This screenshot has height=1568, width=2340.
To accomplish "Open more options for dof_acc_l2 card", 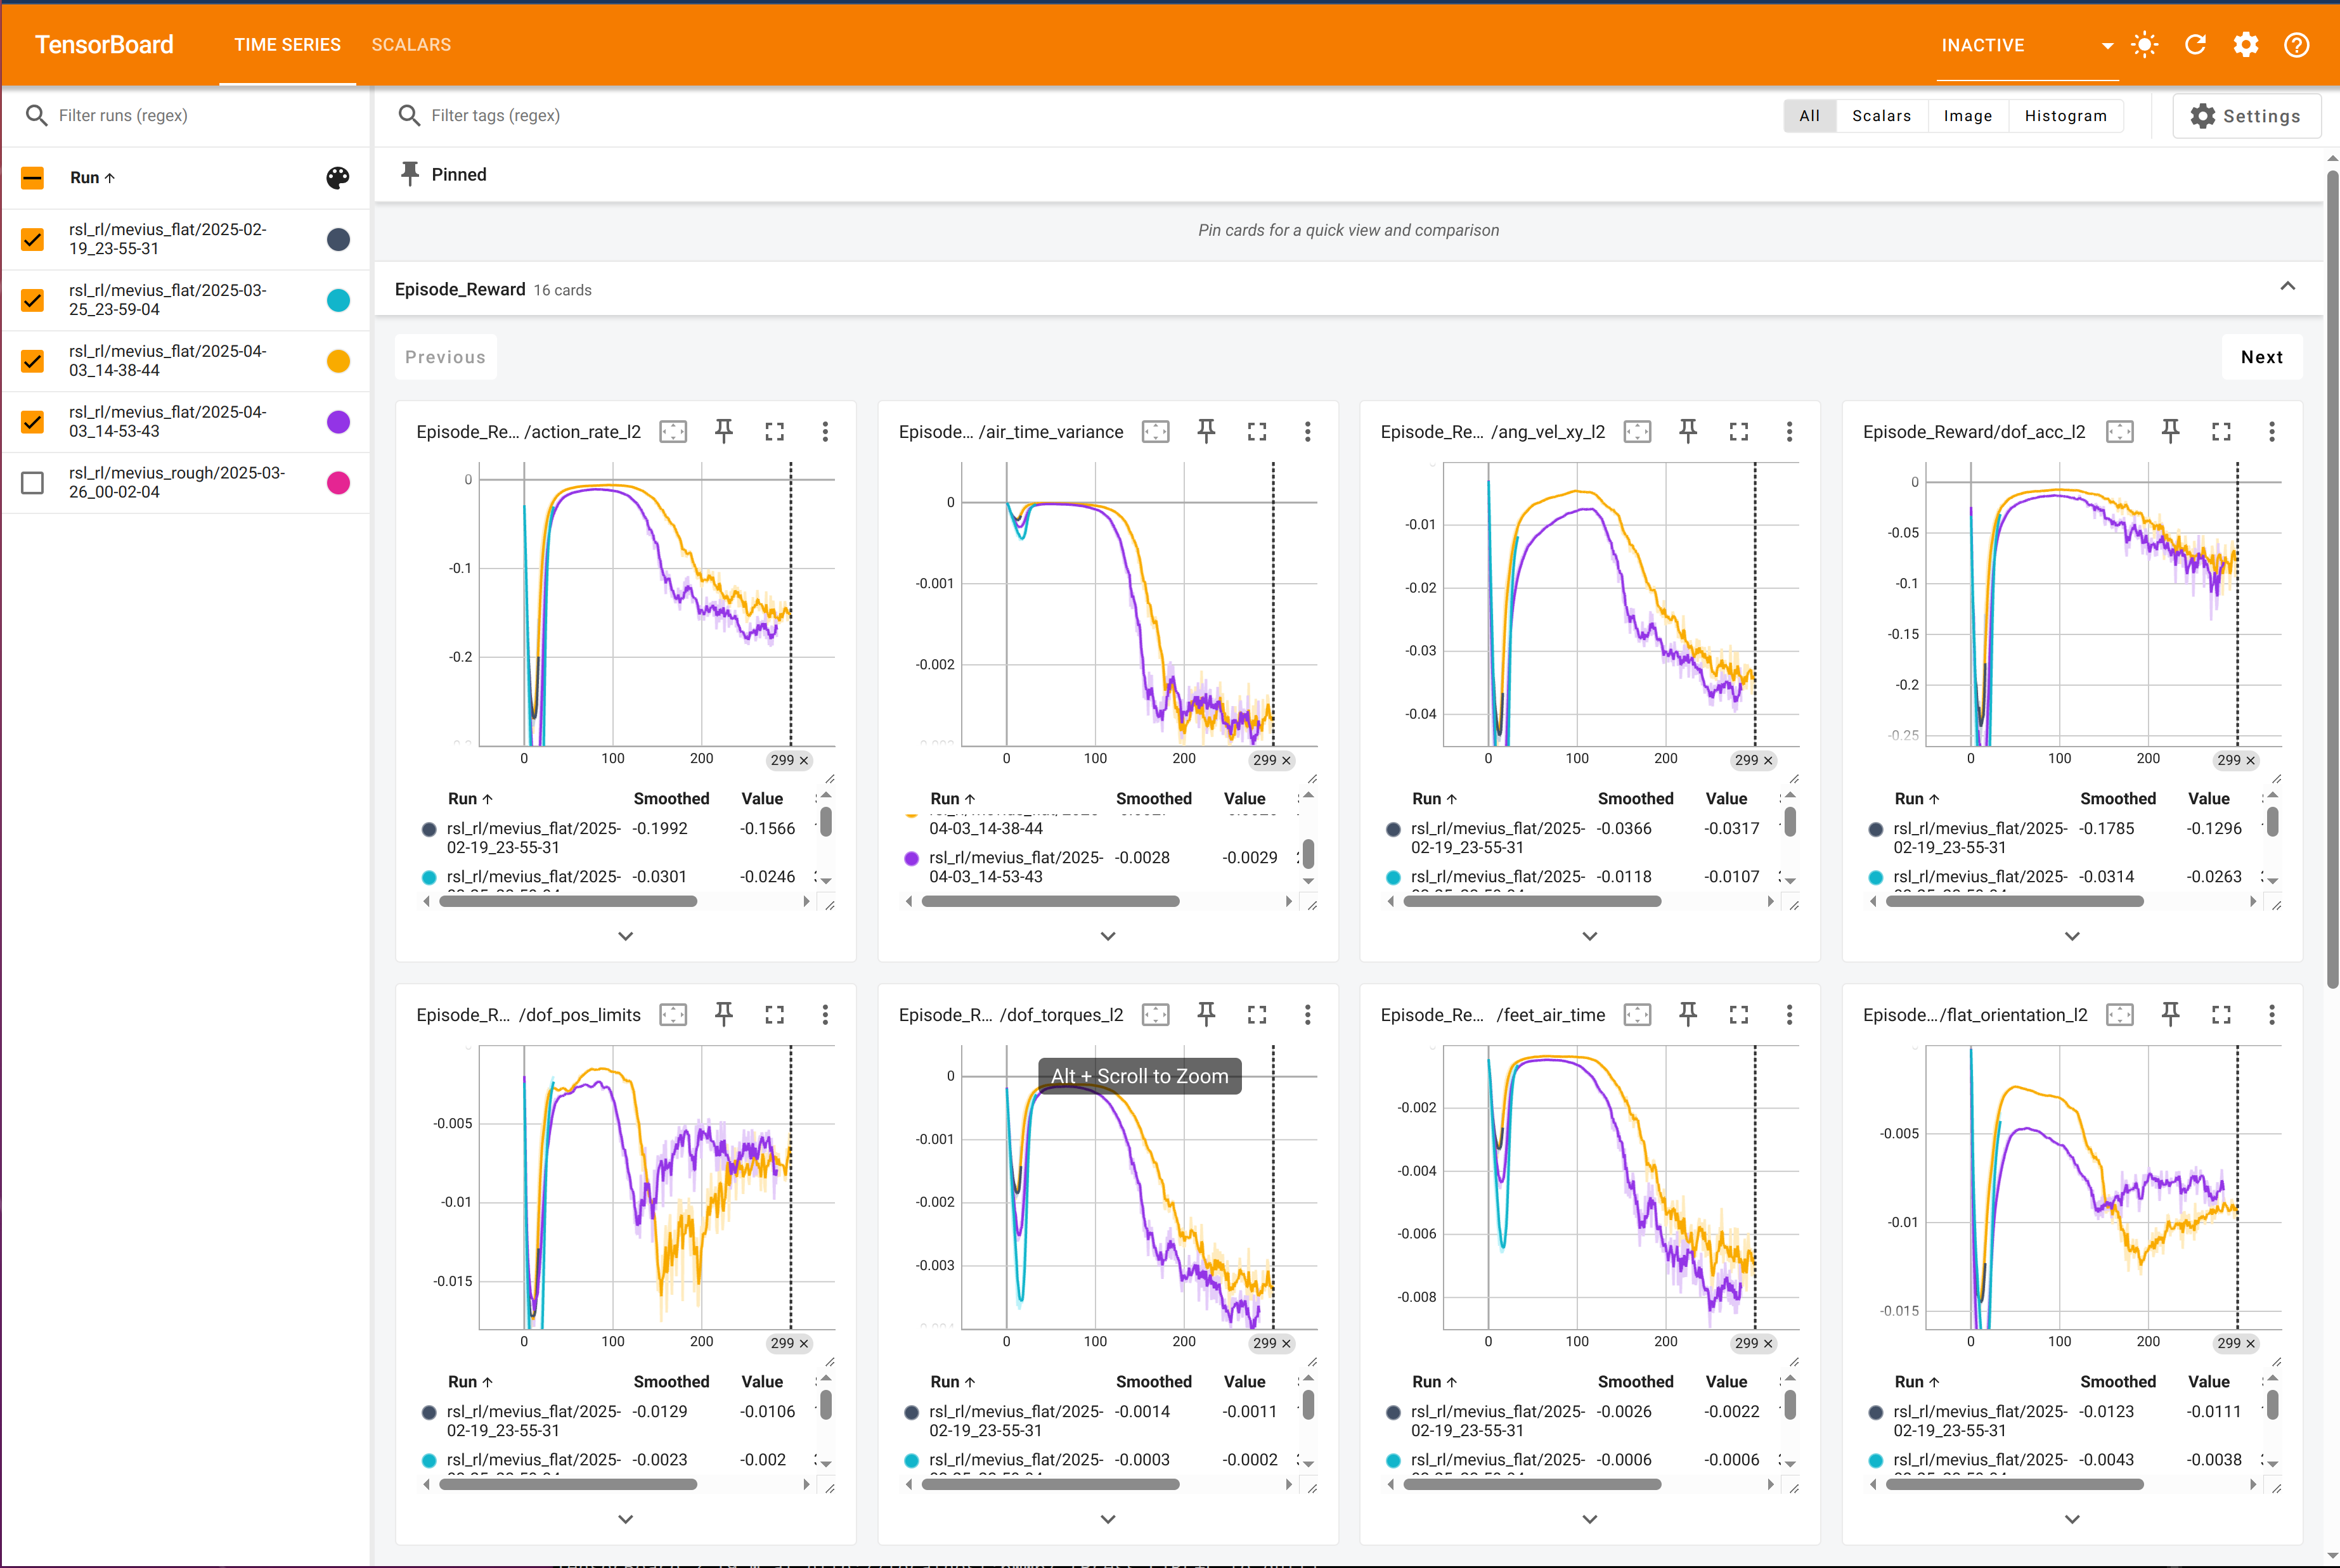I will (x=2271, y=431).
